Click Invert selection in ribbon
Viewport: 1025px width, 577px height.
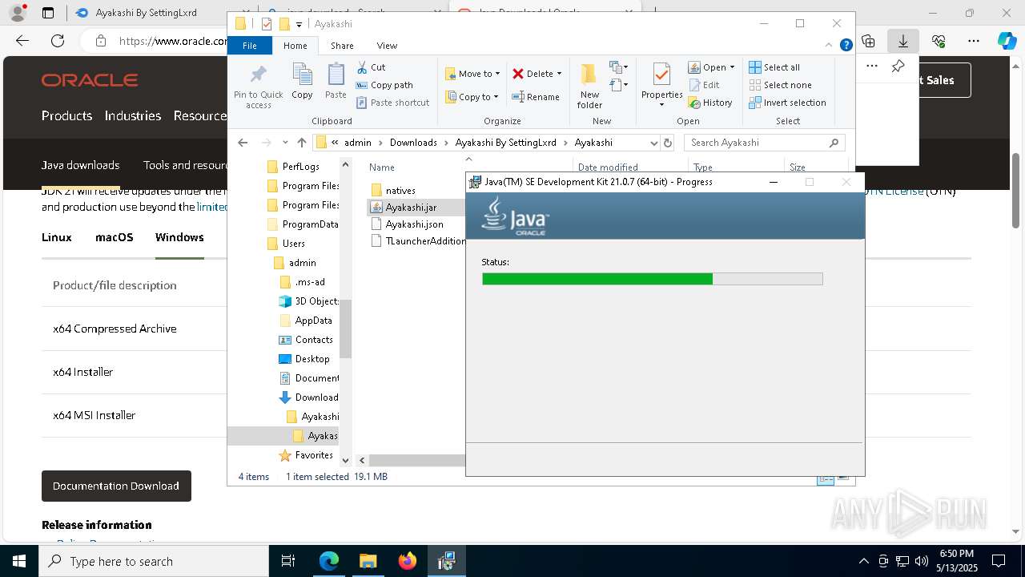787,103
